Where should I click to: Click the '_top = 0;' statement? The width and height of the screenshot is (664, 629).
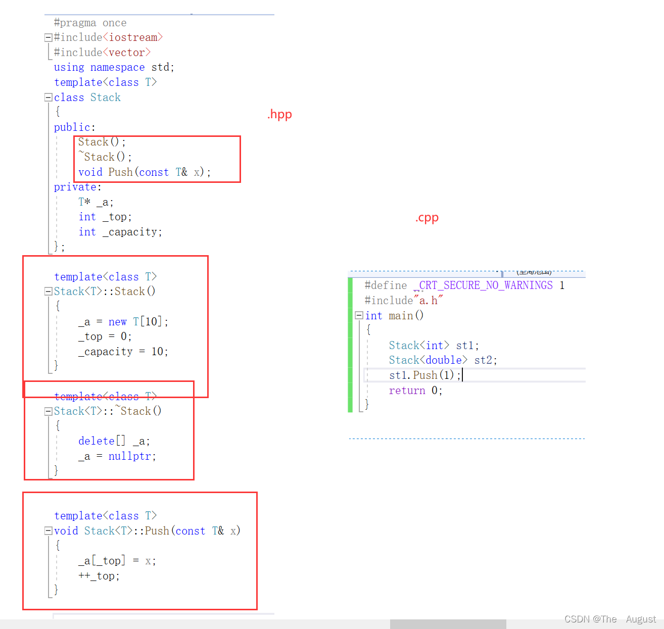point(105,336)
